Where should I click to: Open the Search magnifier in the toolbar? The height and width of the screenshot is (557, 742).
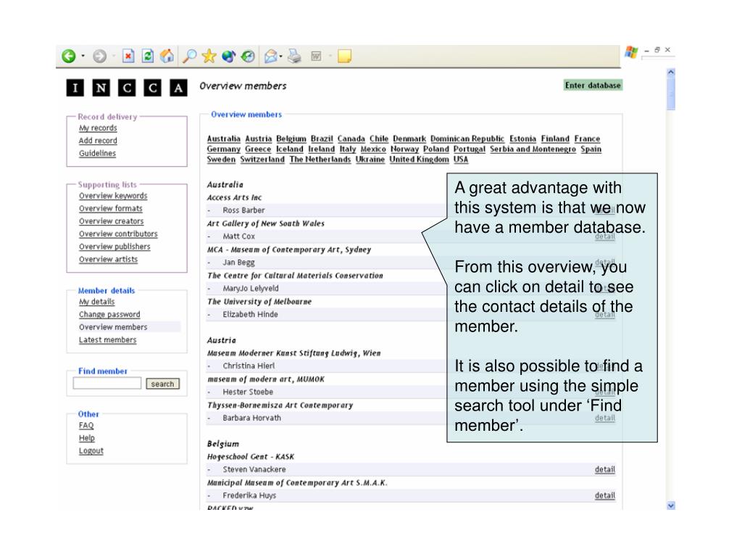(x=189, y=57)
